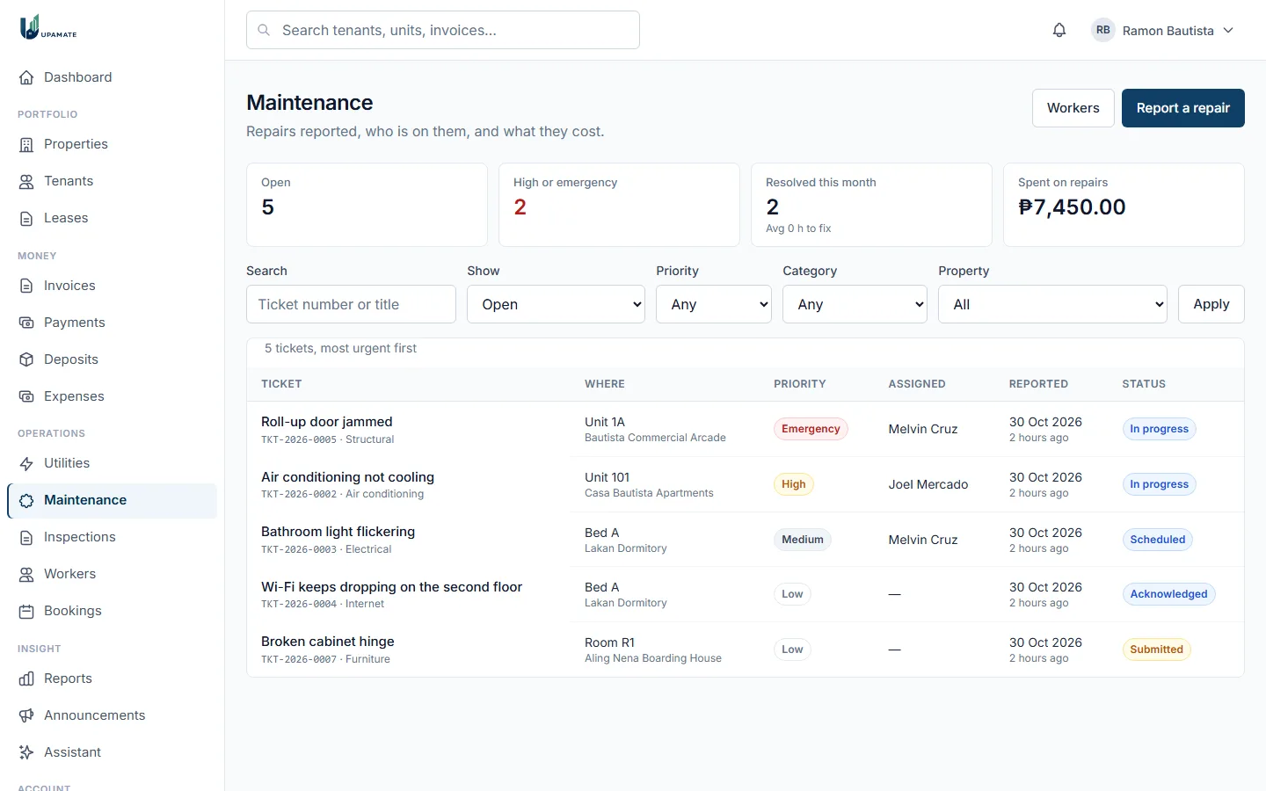Click the Leases document icon

tap(26, 218)
